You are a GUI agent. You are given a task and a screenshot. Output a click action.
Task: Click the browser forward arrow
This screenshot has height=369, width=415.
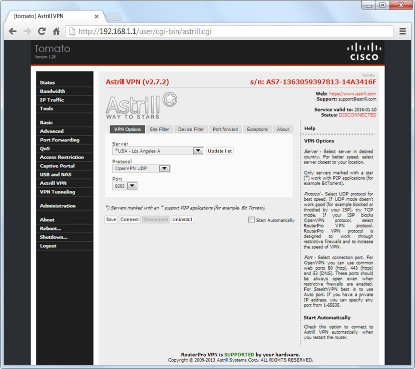tap(27, 31)
